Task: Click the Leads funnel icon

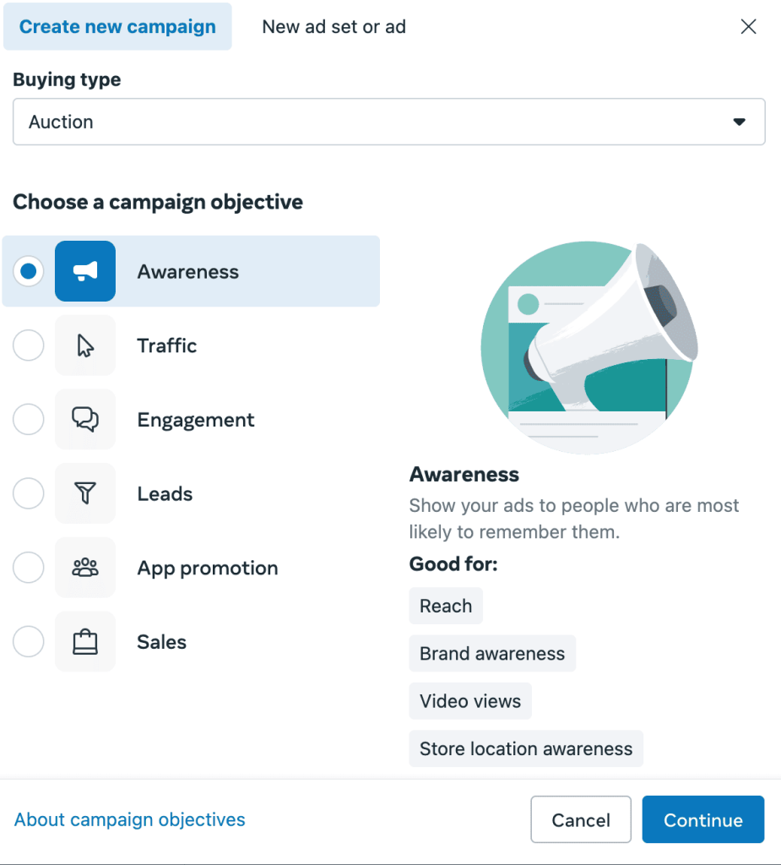Action: point(85,493)
